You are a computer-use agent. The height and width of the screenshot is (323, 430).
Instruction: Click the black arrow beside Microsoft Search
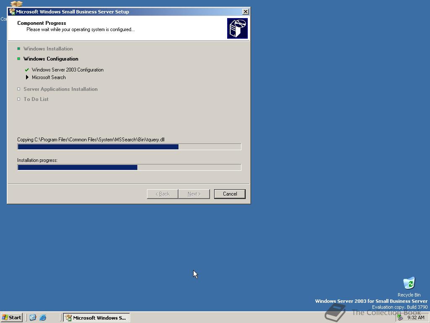pyautogui.click(x=27, y=77)
